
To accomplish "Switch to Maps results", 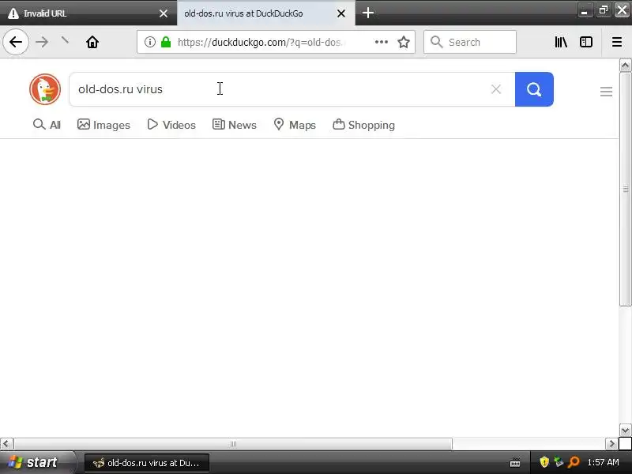I will coord(295,125).
